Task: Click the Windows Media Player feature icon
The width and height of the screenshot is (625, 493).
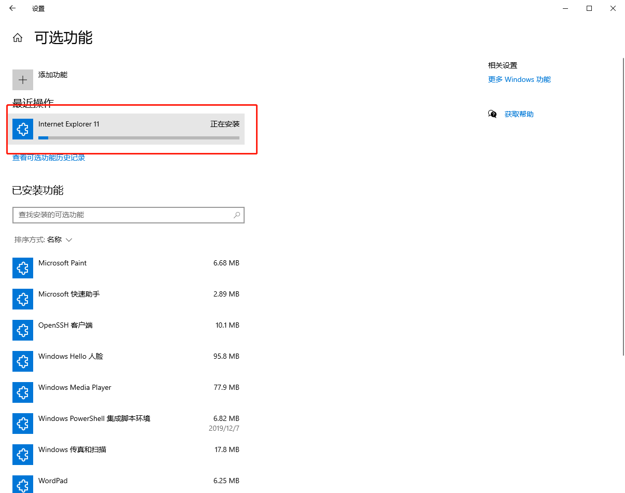Action: click(23, 392)
